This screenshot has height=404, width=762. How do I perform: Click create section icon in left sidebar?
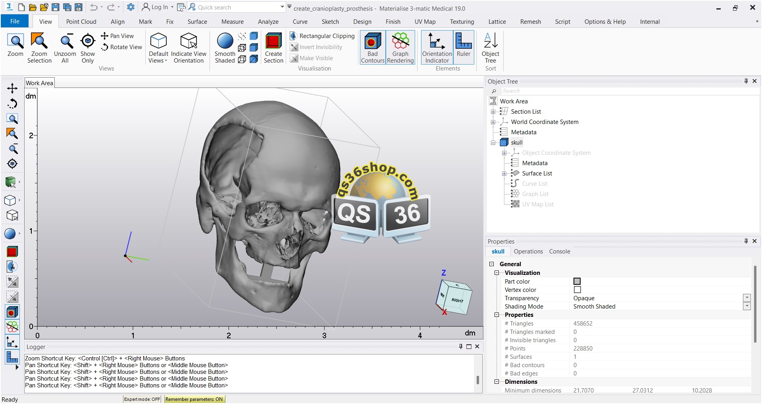(x=12, y=252)
